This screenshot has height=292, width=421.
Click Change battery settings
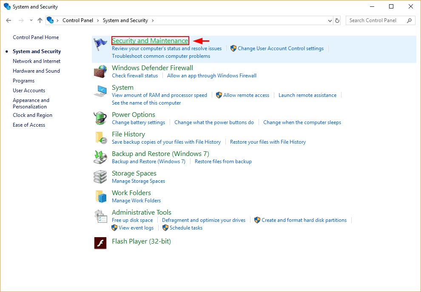click(138, 122)
